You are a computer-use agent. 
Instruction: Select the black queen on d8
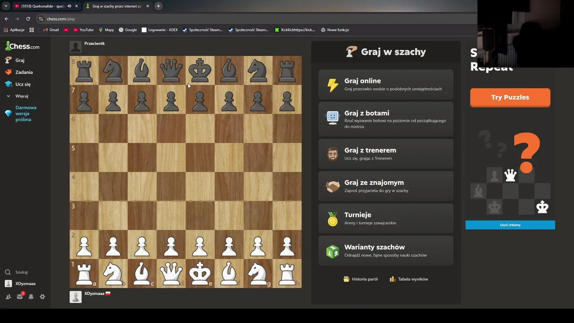coord(171,70)
